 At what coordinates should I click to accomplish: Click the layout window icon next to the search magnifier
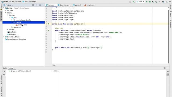tap(167, 2)
